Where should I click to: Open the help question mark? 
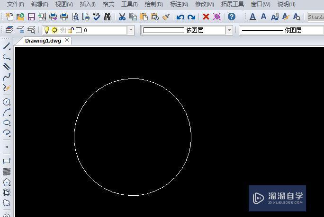coord(232,17)
